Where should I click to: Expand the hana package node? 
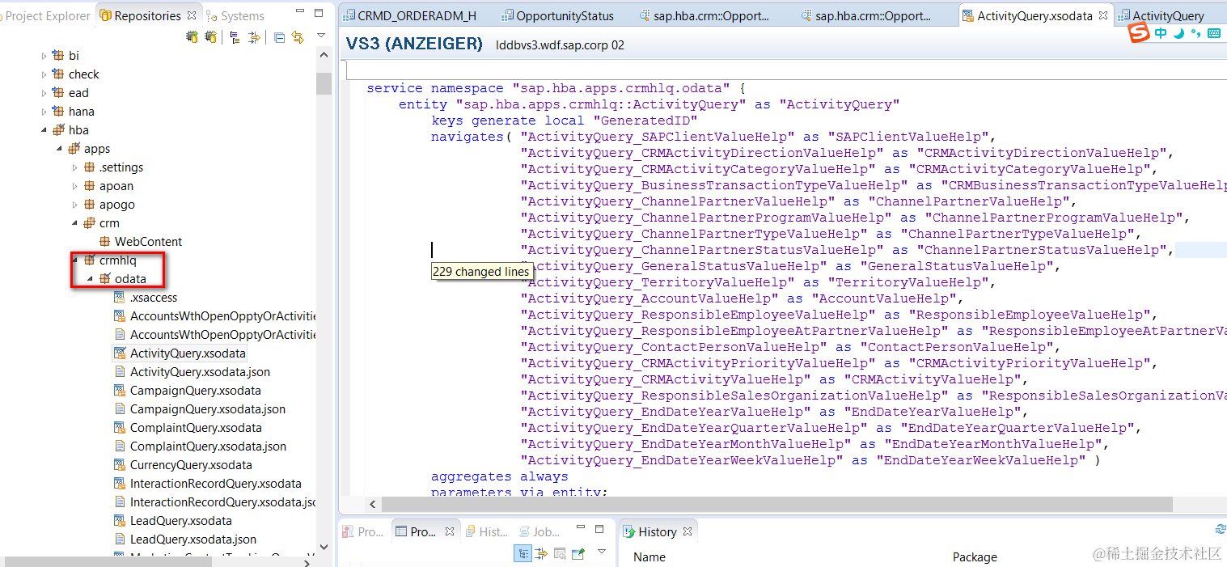point(44,112)
